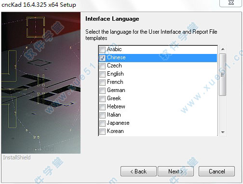243x184 pixels.
Task: Cancel the cncKad setup
Action: point(216,171)
